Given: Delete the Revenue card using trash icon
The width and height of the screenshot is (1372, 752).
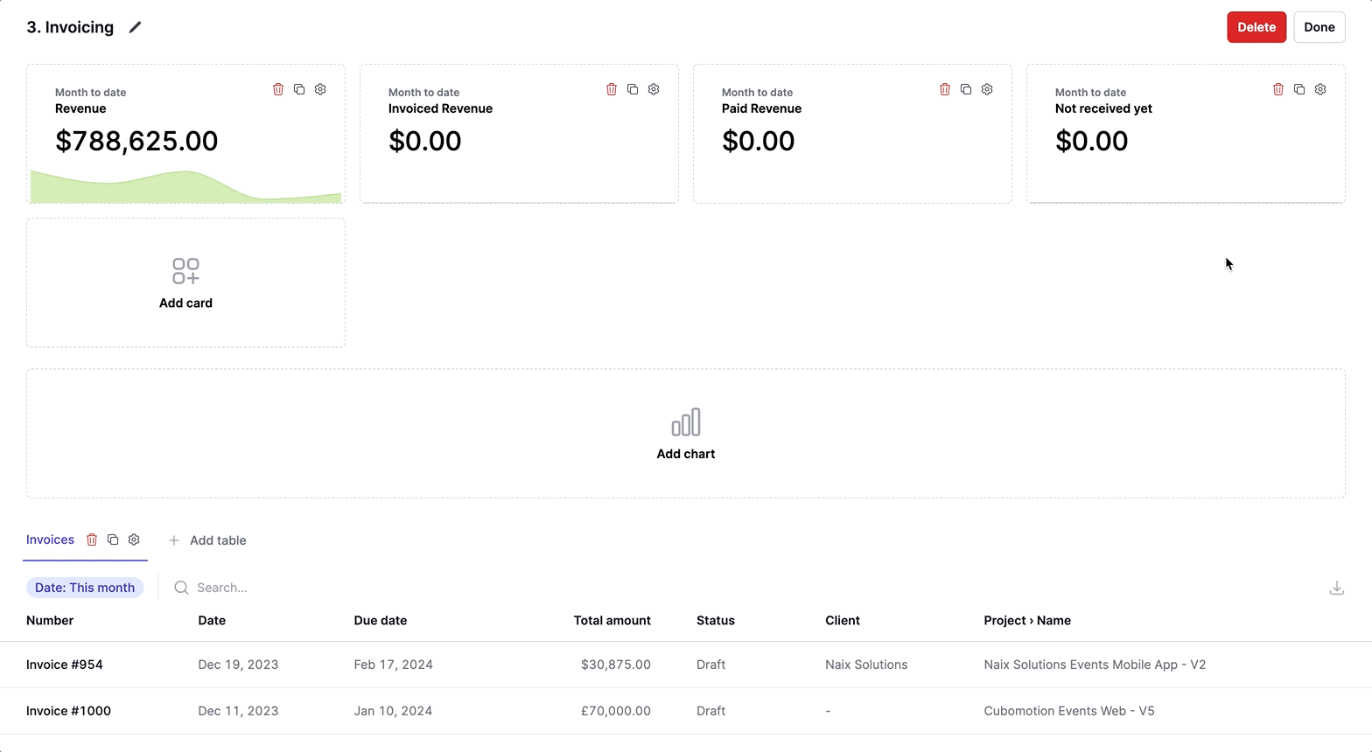Looking at the screenshot, I should (278, 89).
